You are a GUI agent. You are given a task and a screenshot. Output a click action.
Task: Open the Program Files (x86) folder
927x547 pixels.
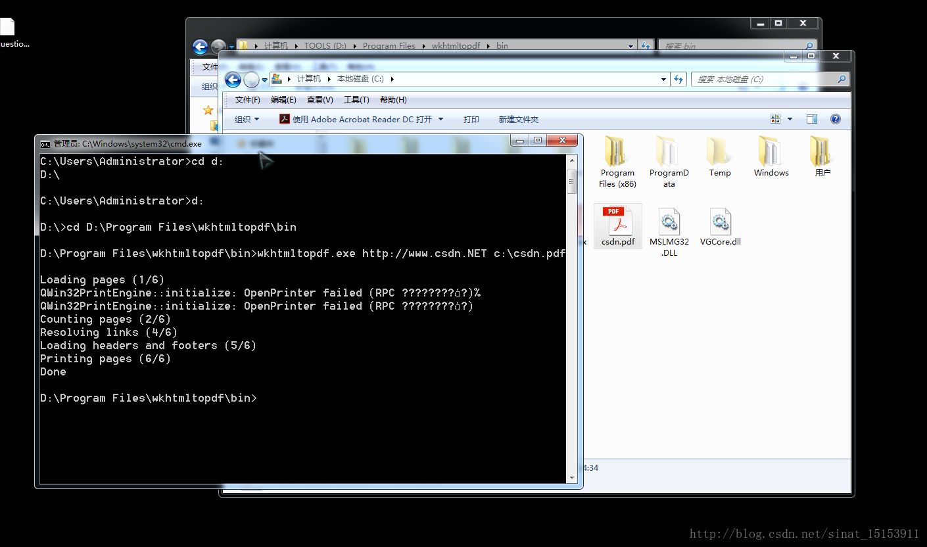(617, 162)
